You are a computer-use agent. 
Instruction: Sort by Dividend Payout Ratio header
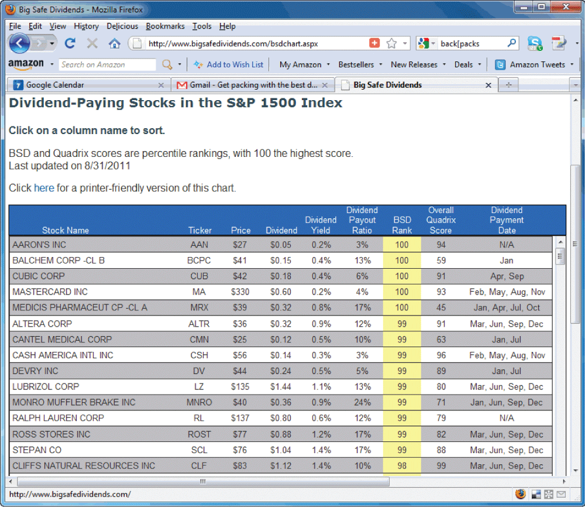point(362,220)
